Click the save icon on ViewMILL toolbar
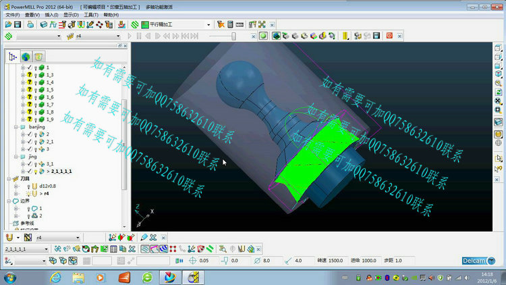506x285 pixels. pyautogui.click(x=376, y=36)
